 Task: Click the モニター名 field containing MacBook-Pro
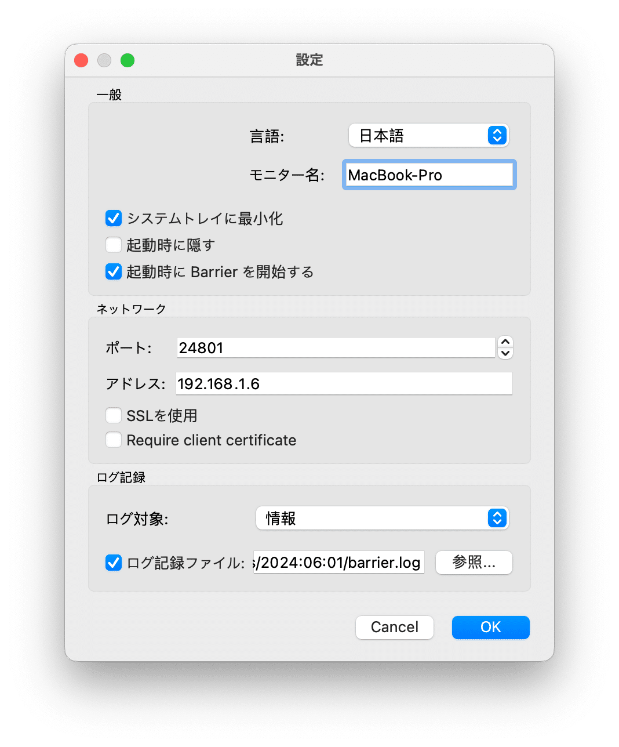point(429,175)
